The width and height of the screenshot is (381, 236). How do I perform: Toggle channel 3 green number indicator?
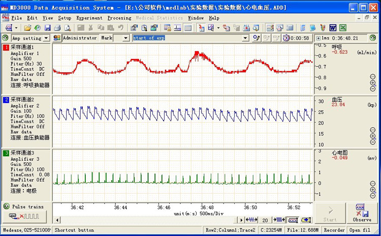coord(6,153)
